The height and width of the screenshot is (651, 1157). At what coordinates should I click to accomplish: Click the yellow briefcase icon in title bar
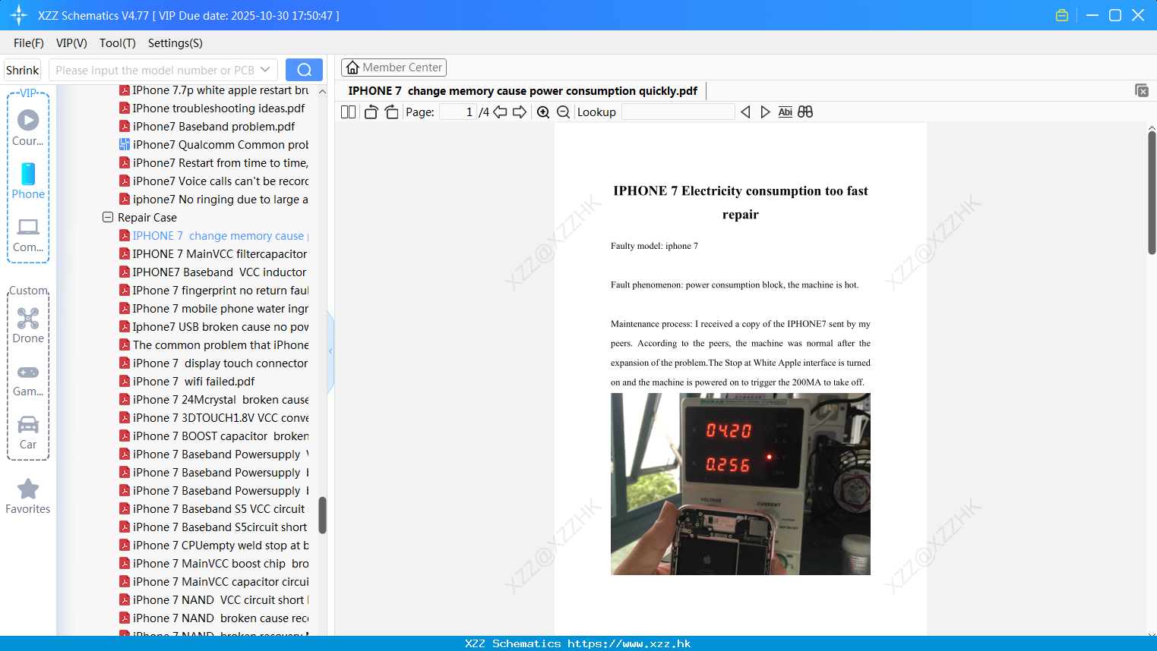[x=1062, y=15]
